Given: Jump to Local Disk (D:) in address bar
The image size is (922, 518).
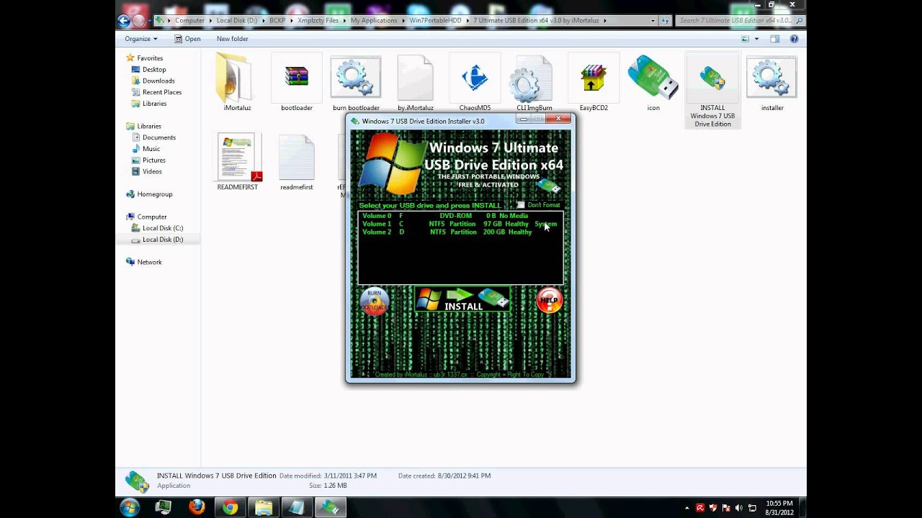Looking at the screenshot, I should click(237, 21).
